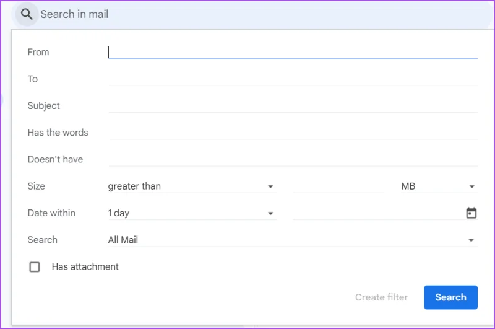Image resolution: width=495 pixels, height=329 pixels.
Task: Click the Size label
Action: point(37,186)
